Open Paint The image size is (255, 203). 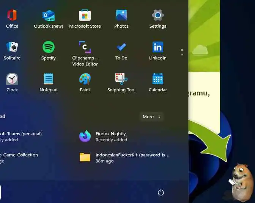tap(85, 82)
